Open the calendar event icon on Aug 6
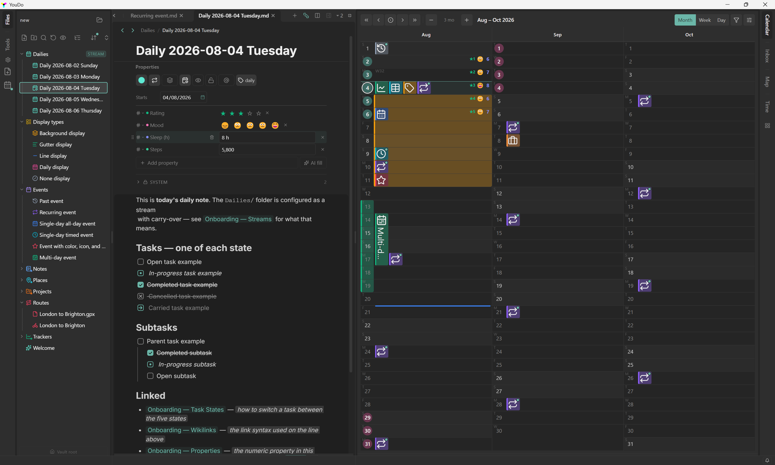Viewport: 775px width, 465px height. pyautogui.click(x=381, y=114)
